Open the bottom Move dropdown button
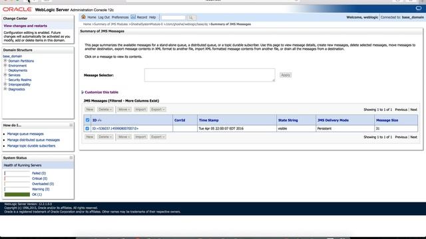 (124, 137)
